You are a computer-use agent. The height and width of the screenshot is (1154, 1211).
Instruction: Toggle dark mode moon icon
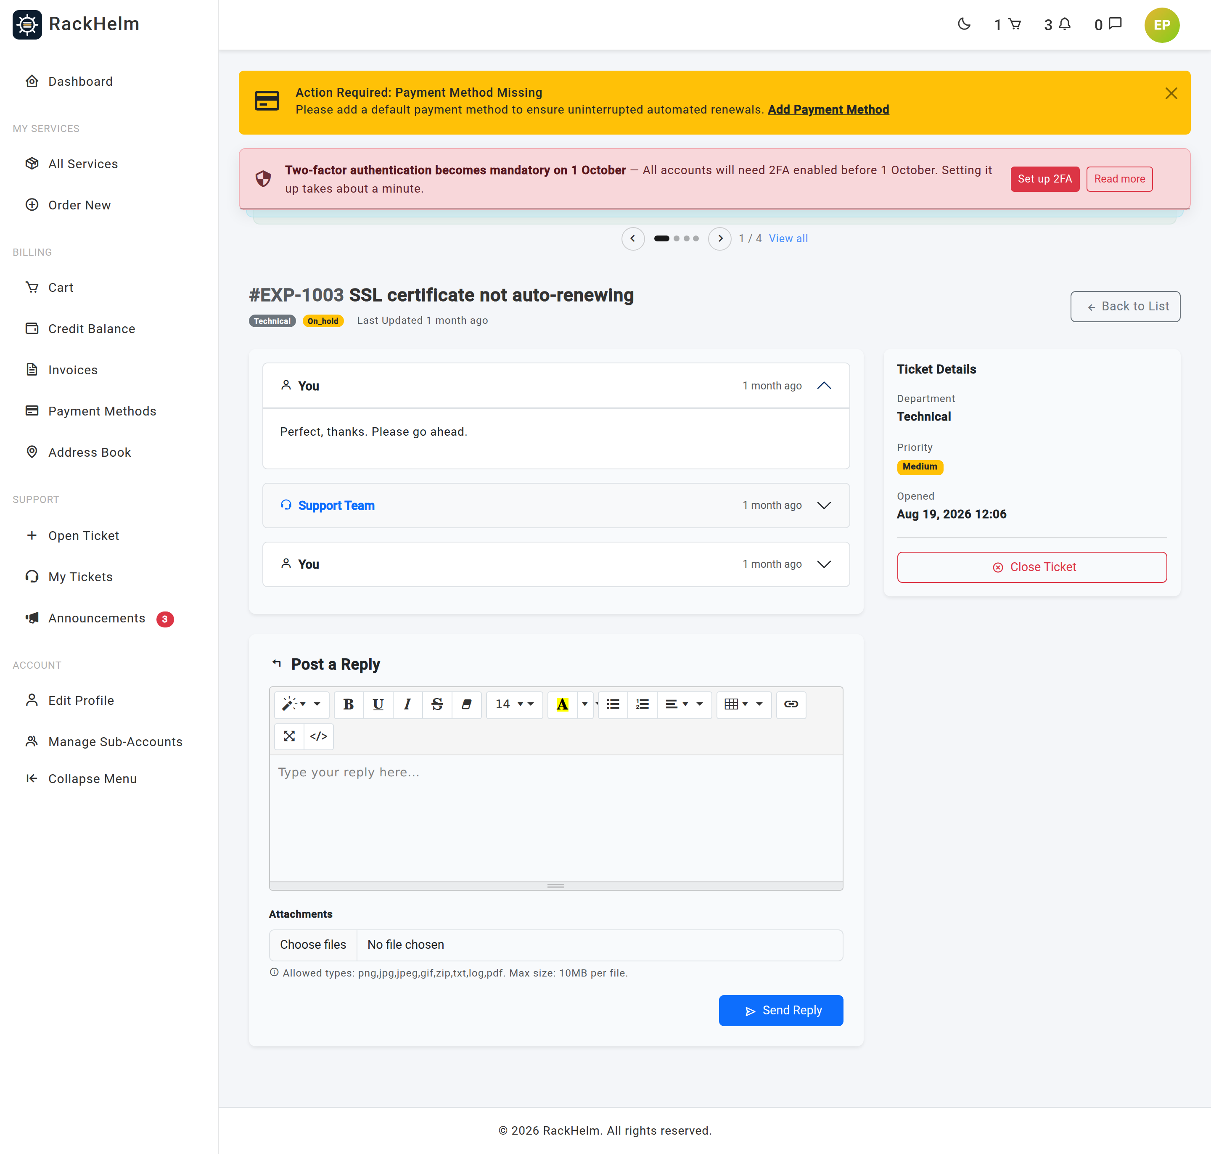[x=964, y=24]
